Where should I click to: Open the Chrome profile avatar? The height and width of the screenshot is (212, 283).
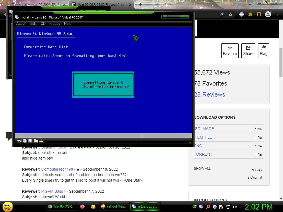click(268, 14)
